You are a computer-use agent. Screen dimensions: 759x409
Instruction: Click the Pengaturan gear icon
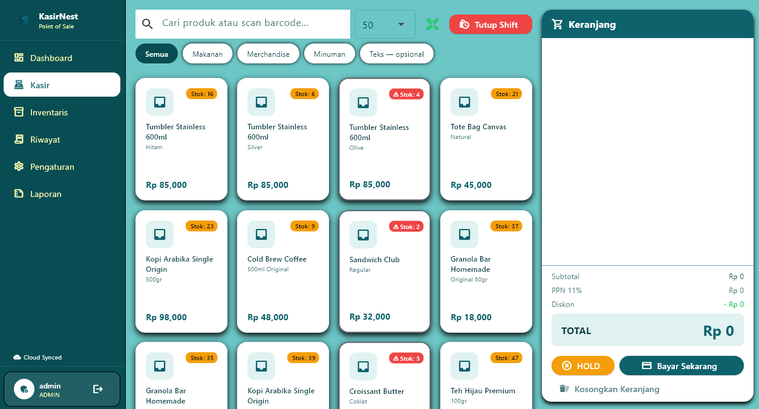[x=19, y=167]
